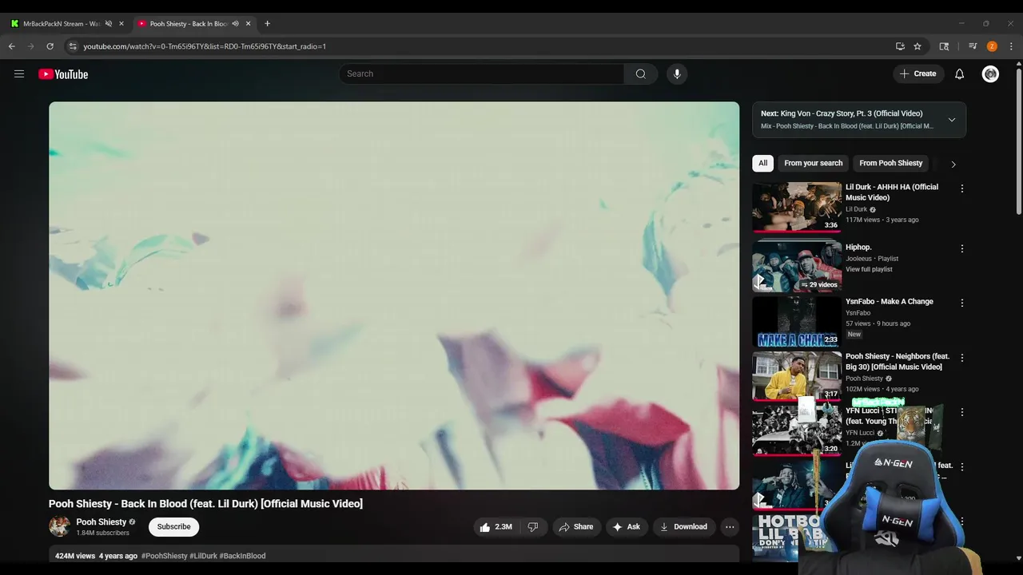This screenshot has width=1023, height=575.
Task: Open Pooh Shiesty - Neighbors video title
Action: coord(898,362)
